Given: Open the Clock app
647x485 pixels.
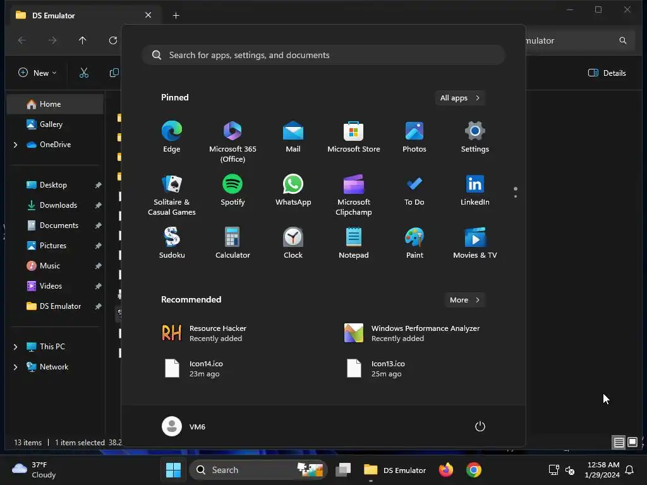Looking at the screenshot, I should [x=293, y=243].
